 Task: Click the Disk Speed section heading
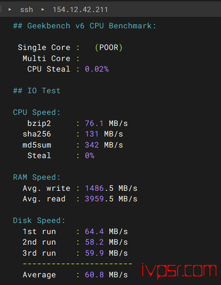click(x=39, y=221)
